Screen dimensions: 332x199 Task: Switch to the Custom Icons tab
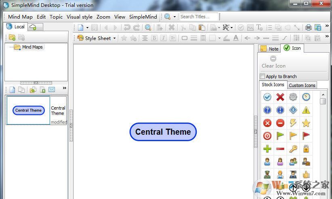(302, 85)
